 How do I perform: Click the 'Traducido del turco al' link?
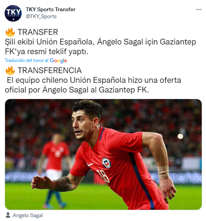click(27, 60)
